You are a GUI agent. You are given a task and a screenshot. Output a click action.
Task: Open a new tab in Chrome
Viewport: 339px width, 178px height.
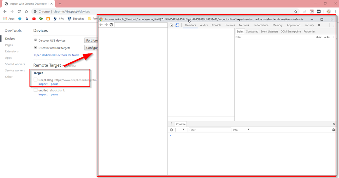pyautogui.click(x=60, y=4)
